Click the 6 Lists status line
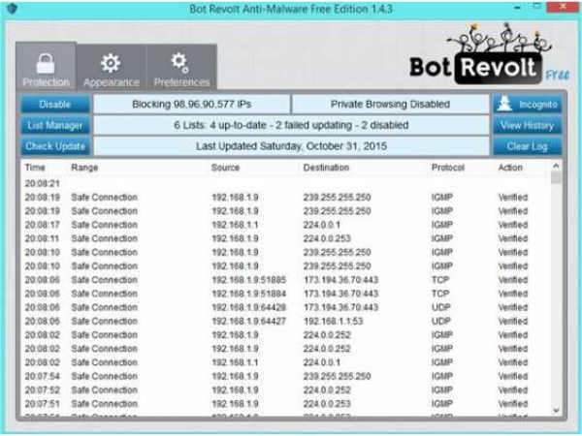 tap(291, 125)
